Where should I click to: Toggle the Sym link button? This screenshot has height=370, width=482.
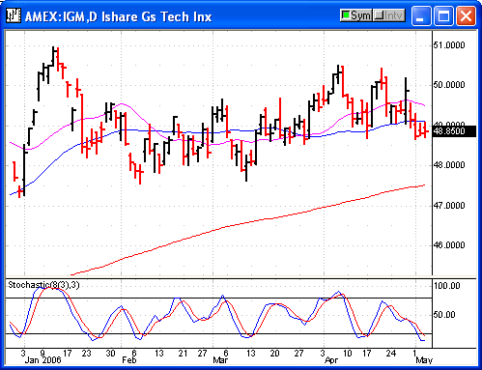pos(356,15)
